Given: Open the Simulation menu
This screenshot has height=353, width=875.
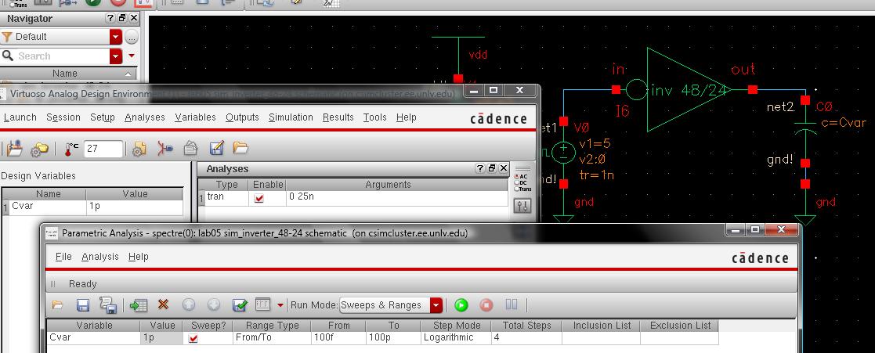Looking at the screenshot, I should [x=291, y=117].
